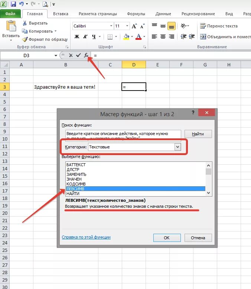
Task: Click the confirm checkmark in formula bar
Action: pos(78,55)
